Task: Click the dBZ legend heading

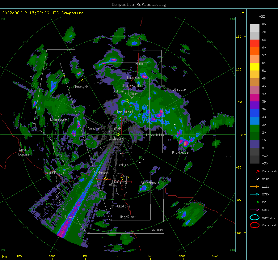Action: click(262, 17)
